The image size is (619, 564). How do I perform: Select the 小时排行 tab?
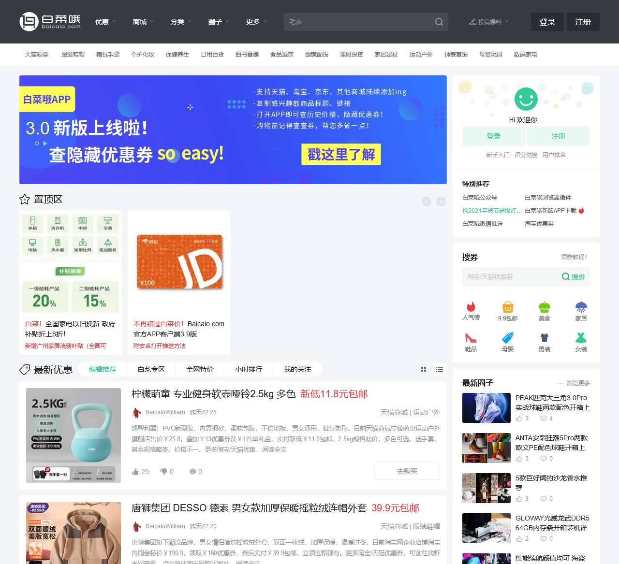click(249, 369)
